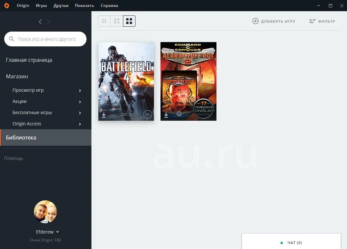Click Очки Origin: 180 text

45,240
